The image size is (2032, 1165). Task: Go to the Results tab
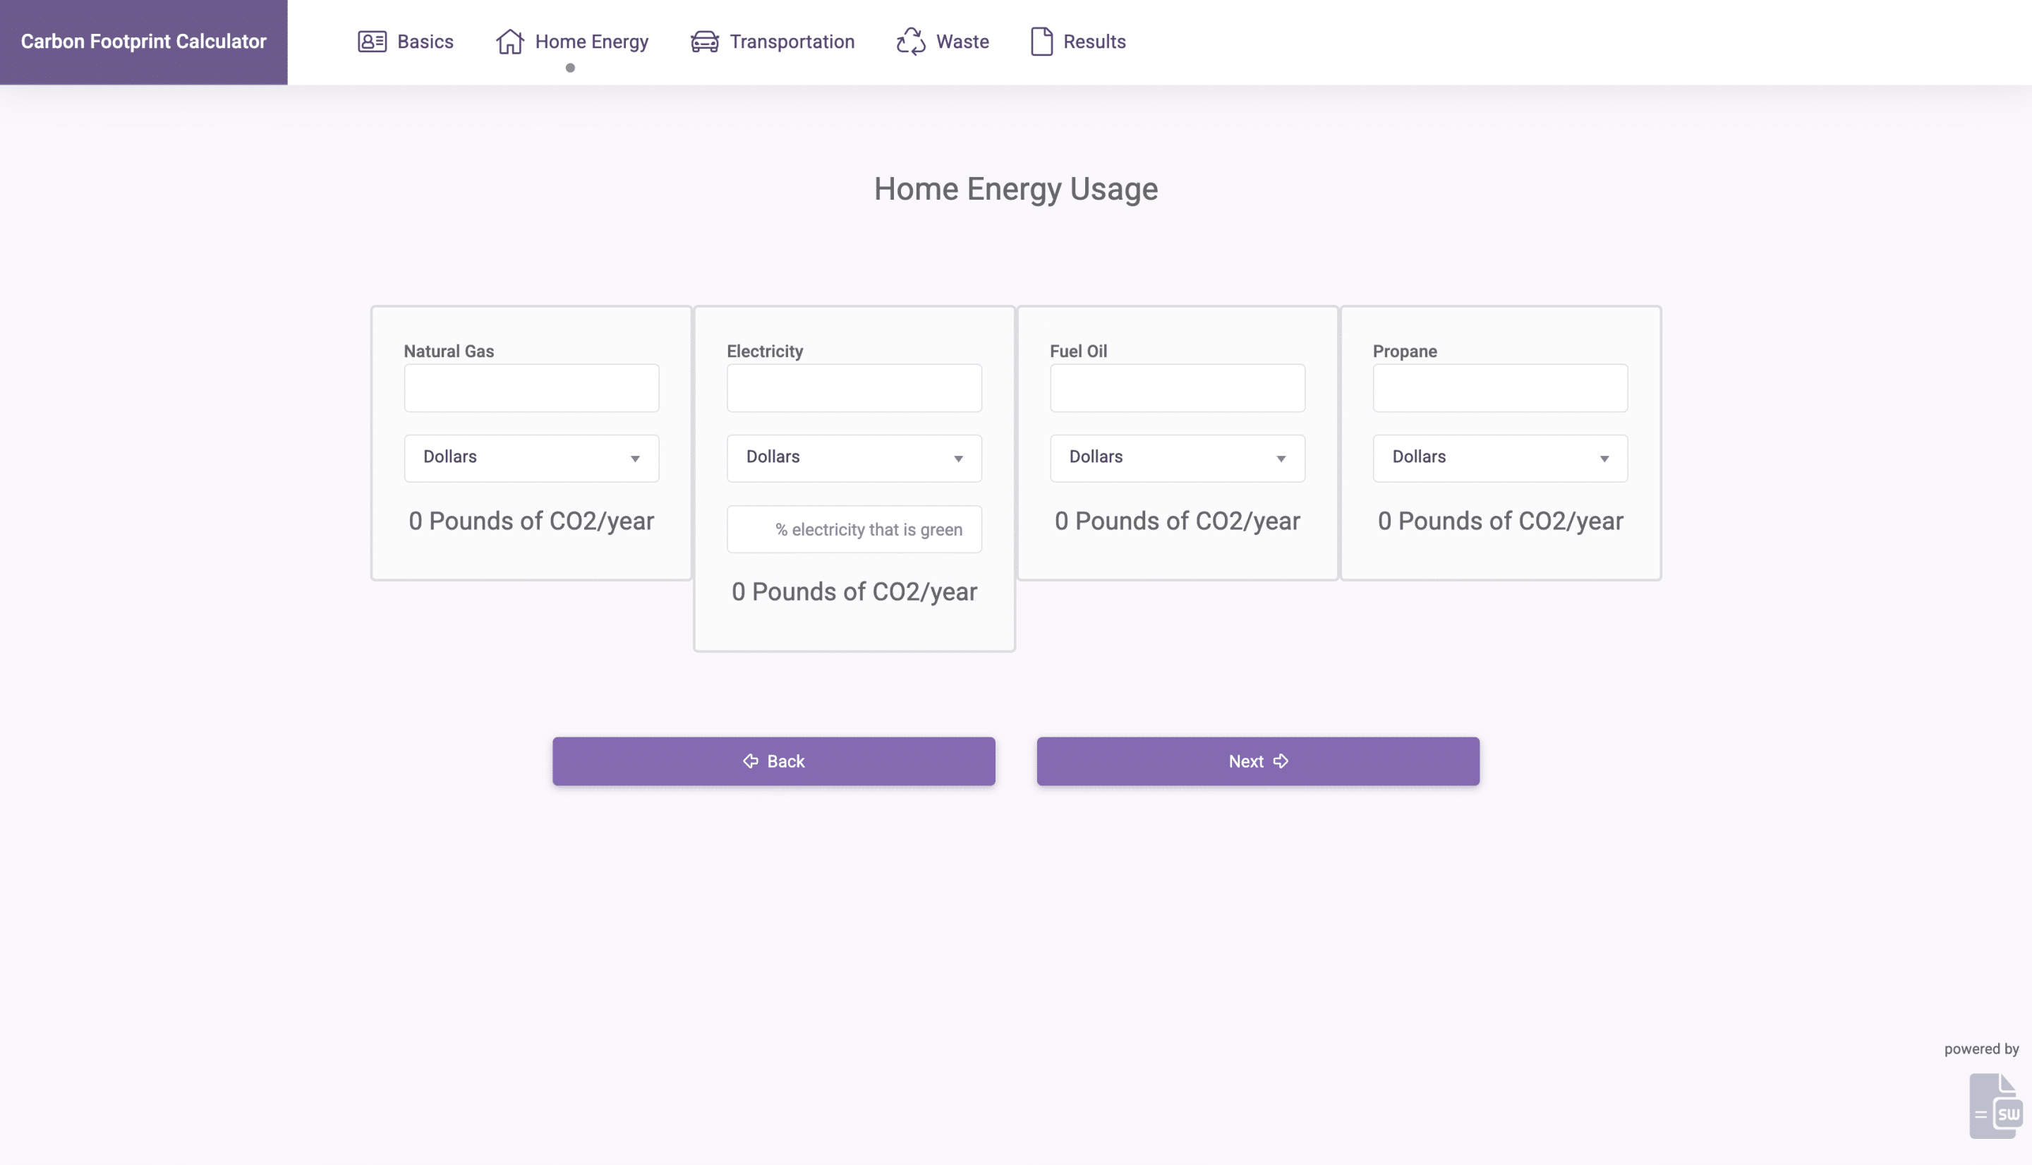1094,42
